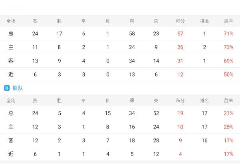Select the 客 row in the 狼队 table
The image size is (240, 164).
tap(120, 141)
